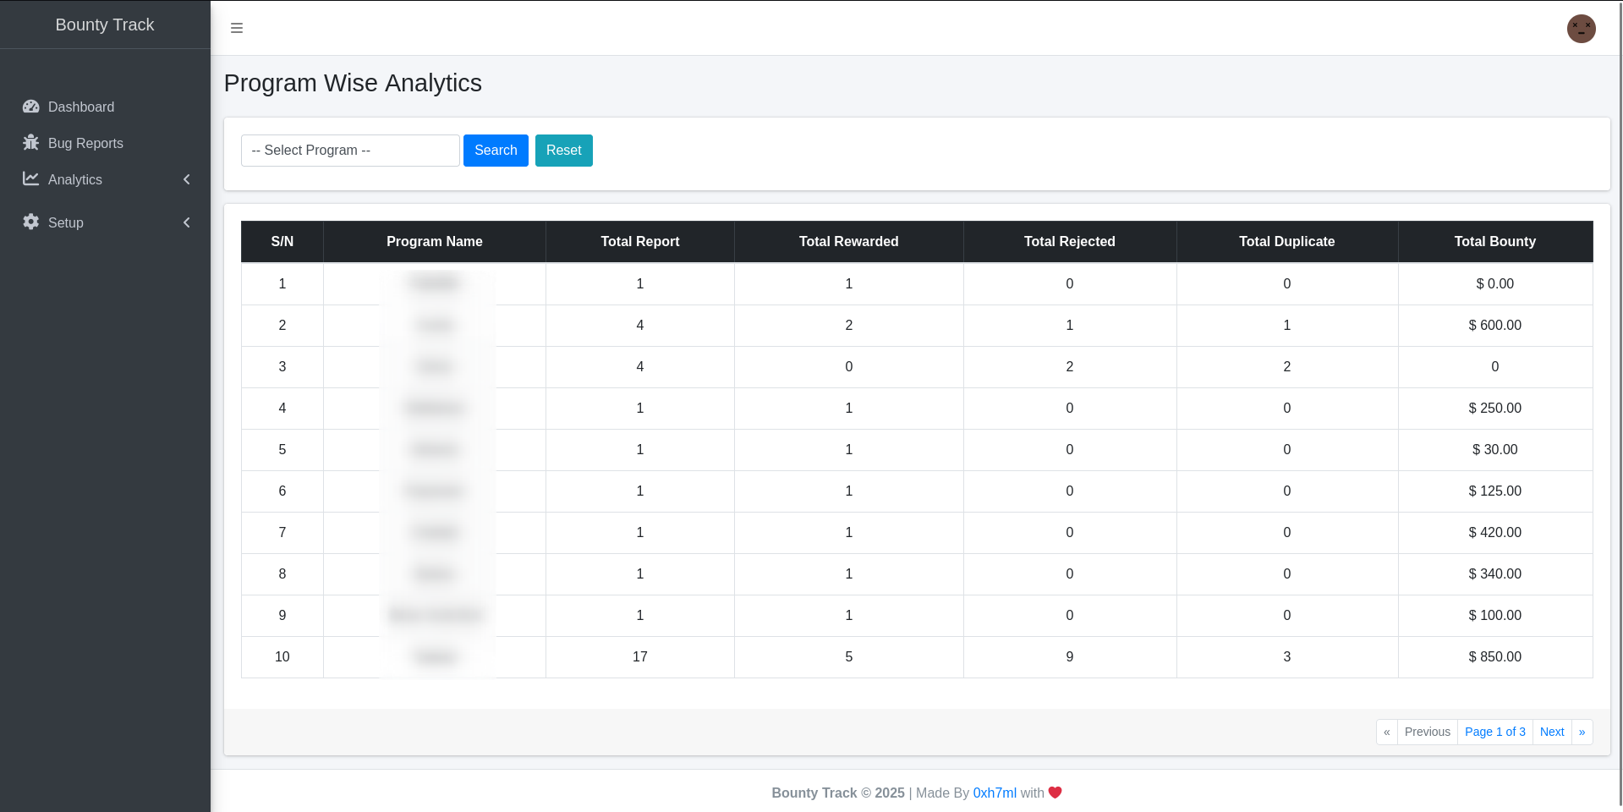Click the Program Wise Analytics heading
Viewport: 1623px width, 812px height.
pos(353,83)
